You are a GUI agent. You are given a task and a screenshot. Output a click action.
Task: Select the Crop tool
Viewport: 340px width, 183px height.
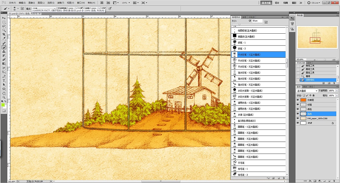pyautogui.click(x=4, y=34)
